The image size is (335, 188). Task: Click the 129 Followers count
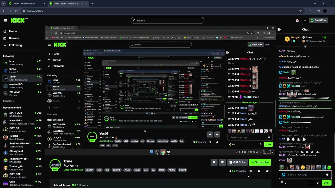[80, 185]
